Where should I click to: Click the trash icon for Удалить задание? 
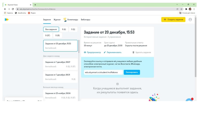133,52
